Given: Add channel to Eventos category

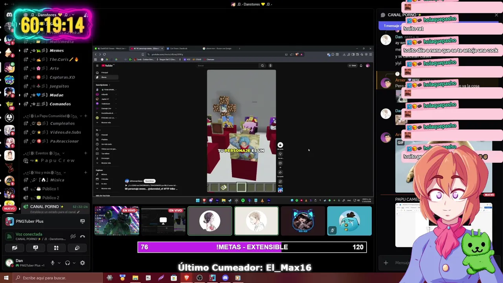Looking at the screenshot, I should 86,153.
